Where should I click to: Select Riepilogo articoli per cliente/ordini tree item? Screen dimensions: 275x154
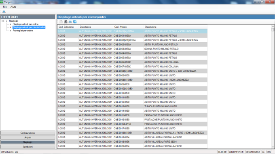29,27
